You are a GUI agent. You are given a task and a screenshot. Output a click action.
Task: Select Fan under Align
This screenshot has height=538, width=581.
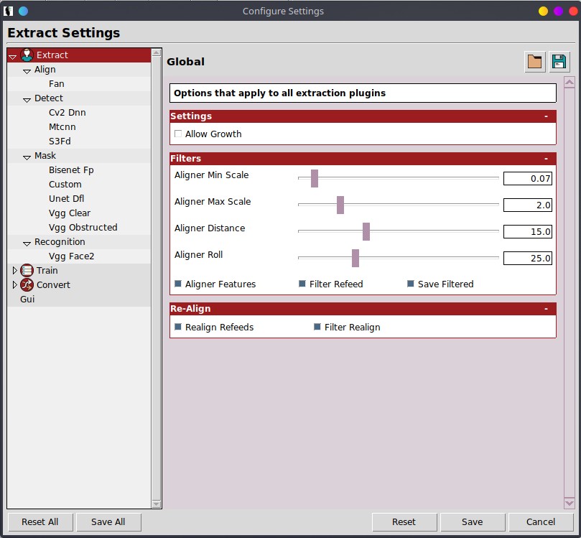(56, 84)
